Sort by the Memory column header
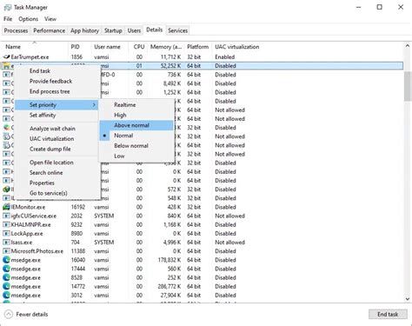Viewport: 412px width, 326px height. (166, 47)
